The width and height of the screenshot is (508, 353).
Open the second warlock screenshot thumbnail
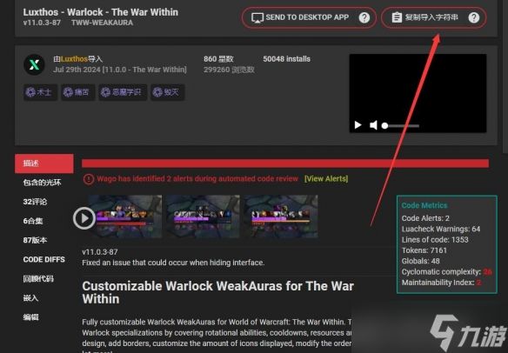[203, 216]
